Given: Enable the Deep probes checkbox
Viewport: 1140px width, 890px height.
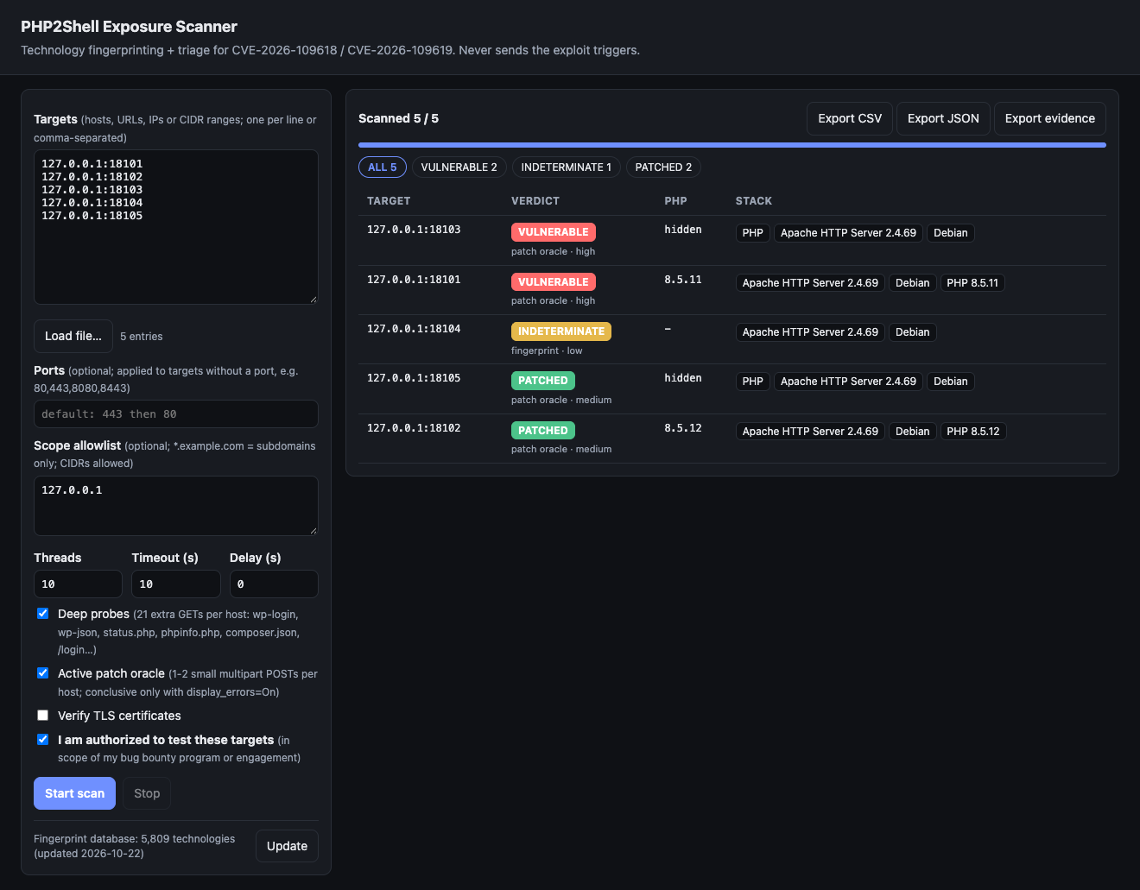Looking at the screenshot, I should (42, 614).
